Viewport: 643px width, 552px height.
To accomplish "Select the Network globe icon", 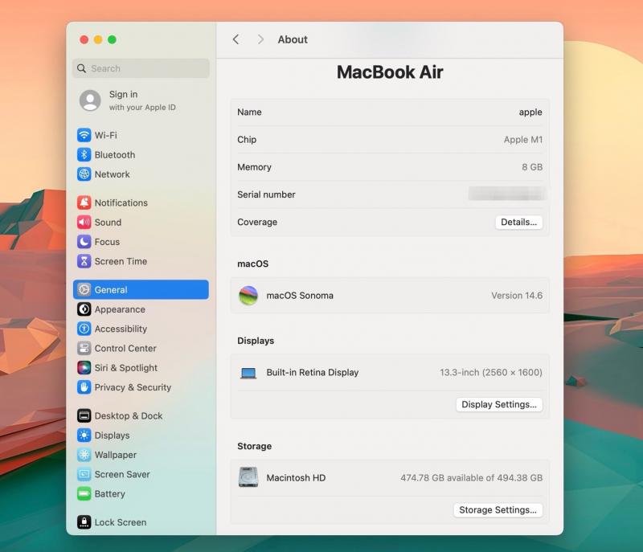I will [84, 174].
